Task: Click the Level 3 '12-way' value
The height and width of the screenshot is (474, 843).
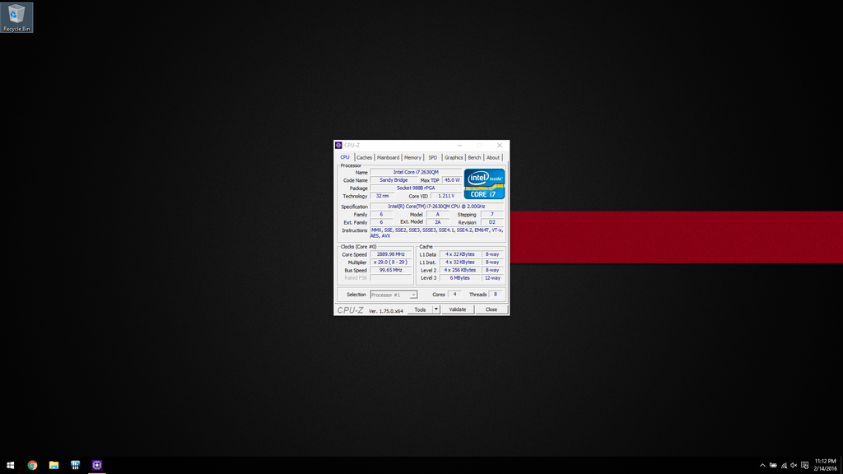Action: coord(492,278)
